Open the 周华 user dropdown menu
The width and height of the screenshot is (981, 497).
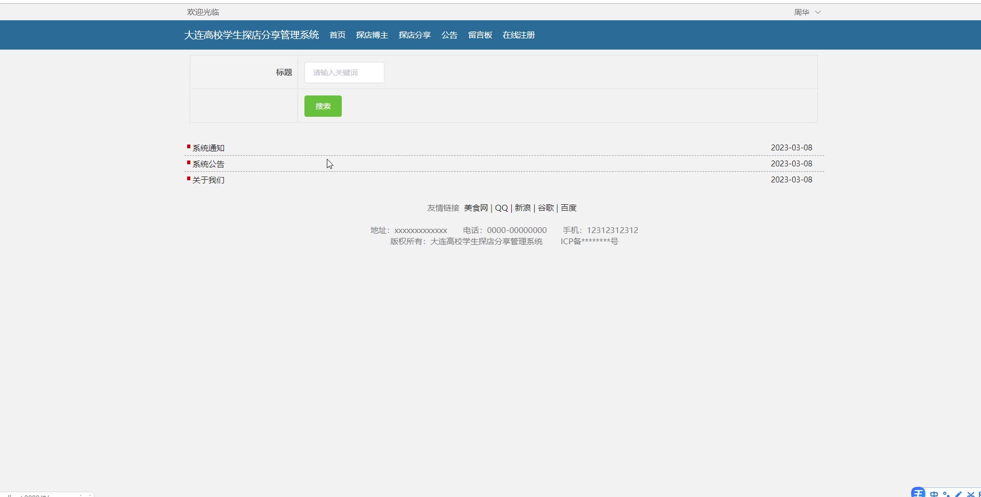807,12
